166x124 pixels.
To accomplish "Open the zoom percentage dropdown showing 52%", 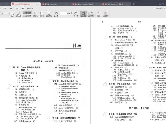I will [9, 13].
